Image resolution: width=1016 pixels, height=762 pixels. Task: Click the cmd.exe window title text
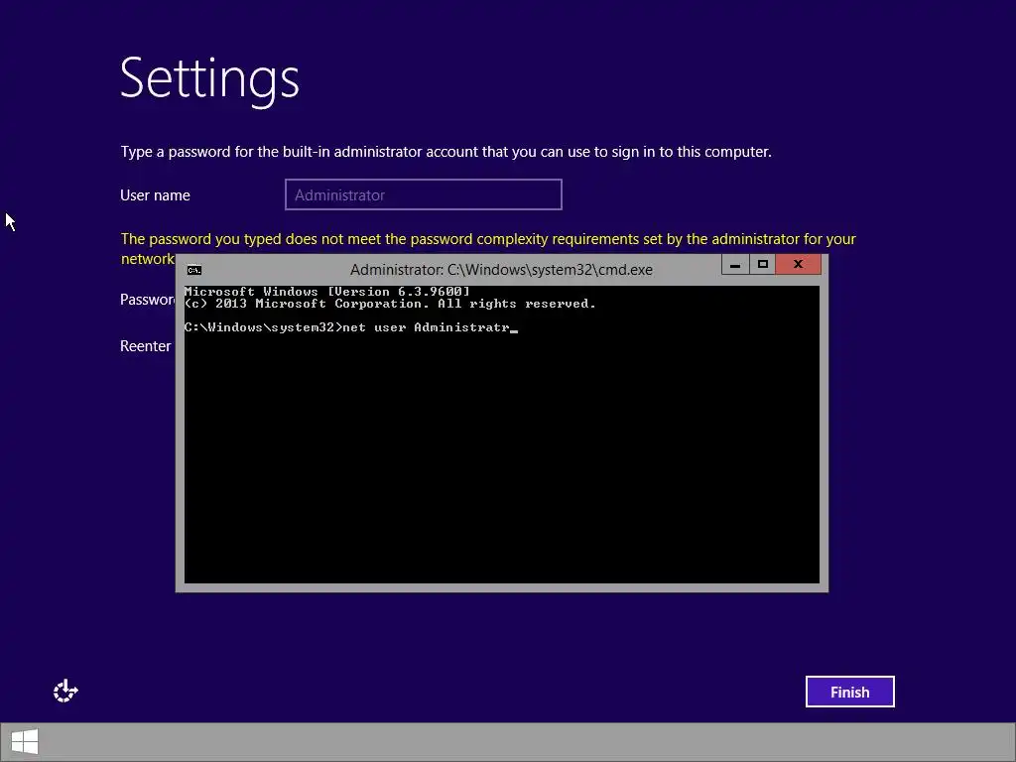tap(501, 270)
